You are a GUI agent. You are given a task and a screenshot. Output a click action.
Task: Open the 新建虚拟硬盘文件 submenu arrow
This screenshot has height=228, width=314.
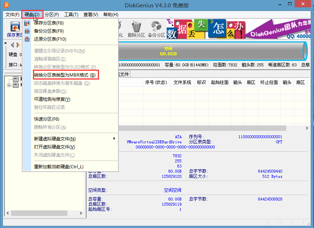click(114, 139)
